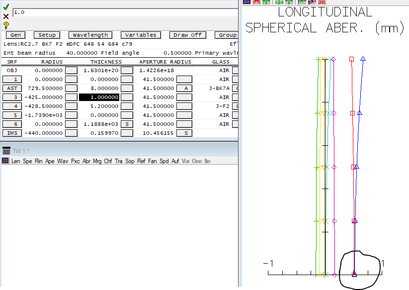Screen dimensions: 409x290
Task: Click the TW 1 text window icon
Action: pyautogui.click(x=6, y=151)
